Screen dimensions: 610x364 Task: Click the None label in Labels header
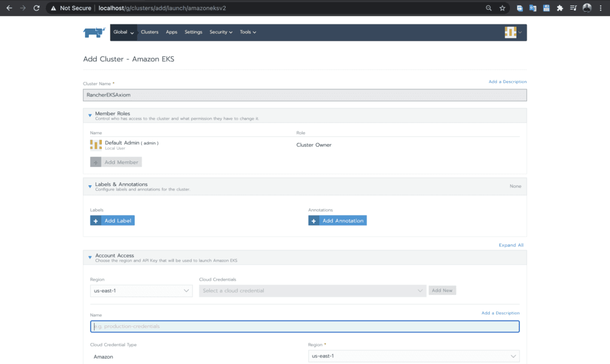coord(515,186)
